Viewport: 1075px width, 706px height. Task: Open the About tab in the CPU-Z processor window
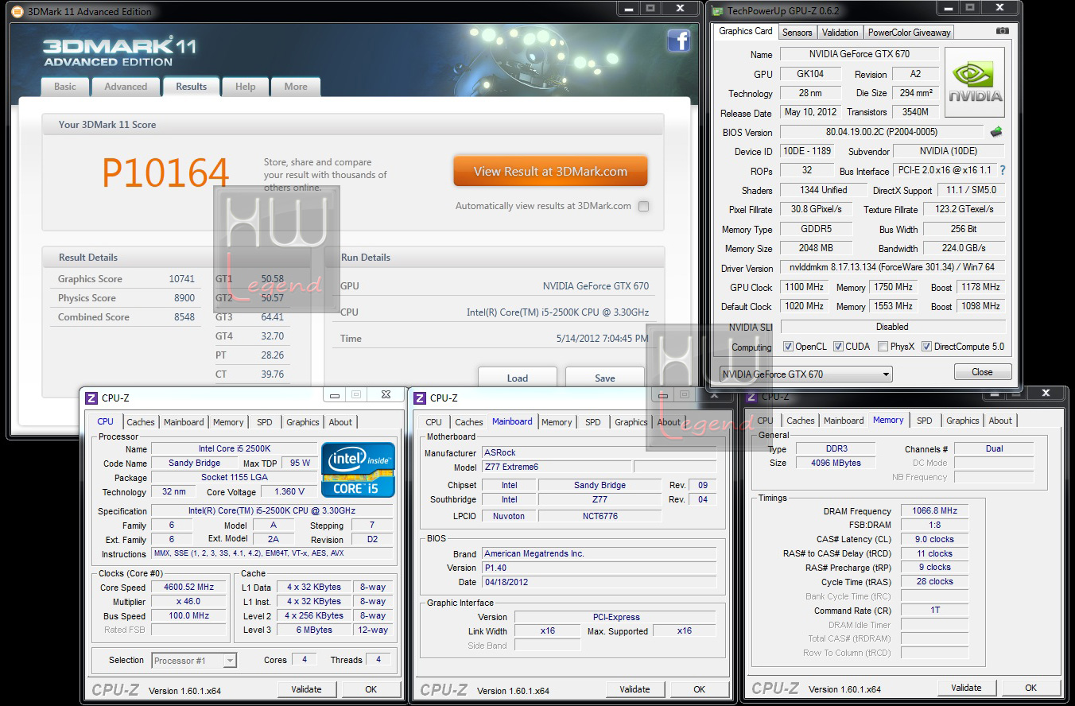pyautogui.click(x=340, y=422)
